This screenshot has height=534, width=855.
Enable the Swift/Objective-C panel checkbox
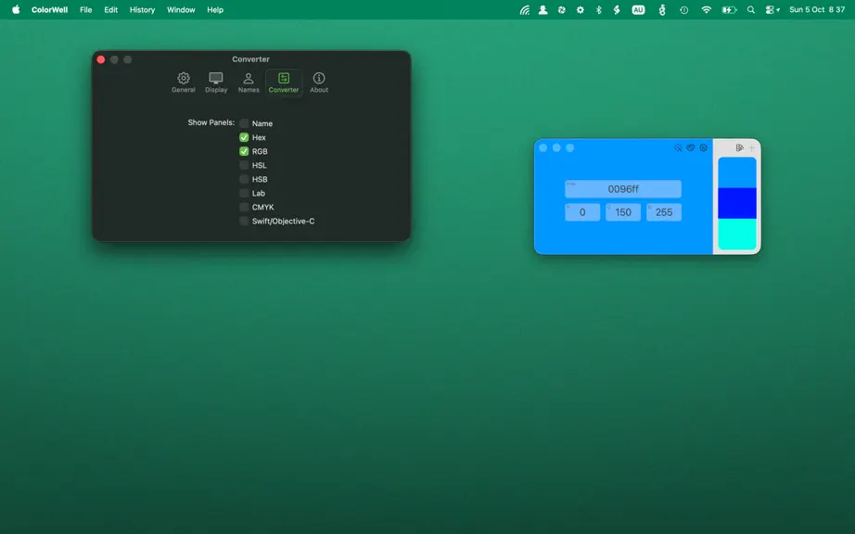(244, 221)
